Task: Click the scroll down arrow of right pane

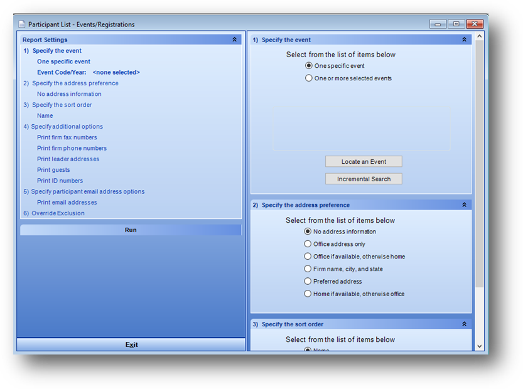Action: point(479,346)
